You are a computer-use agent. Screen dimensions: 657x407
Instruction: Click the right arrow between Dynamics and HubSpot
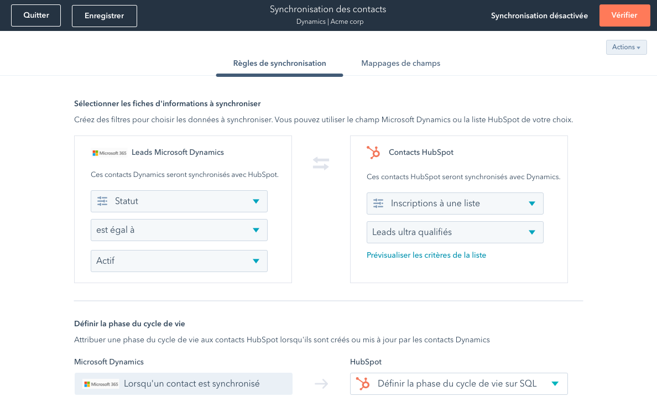(x=321, y=384)
